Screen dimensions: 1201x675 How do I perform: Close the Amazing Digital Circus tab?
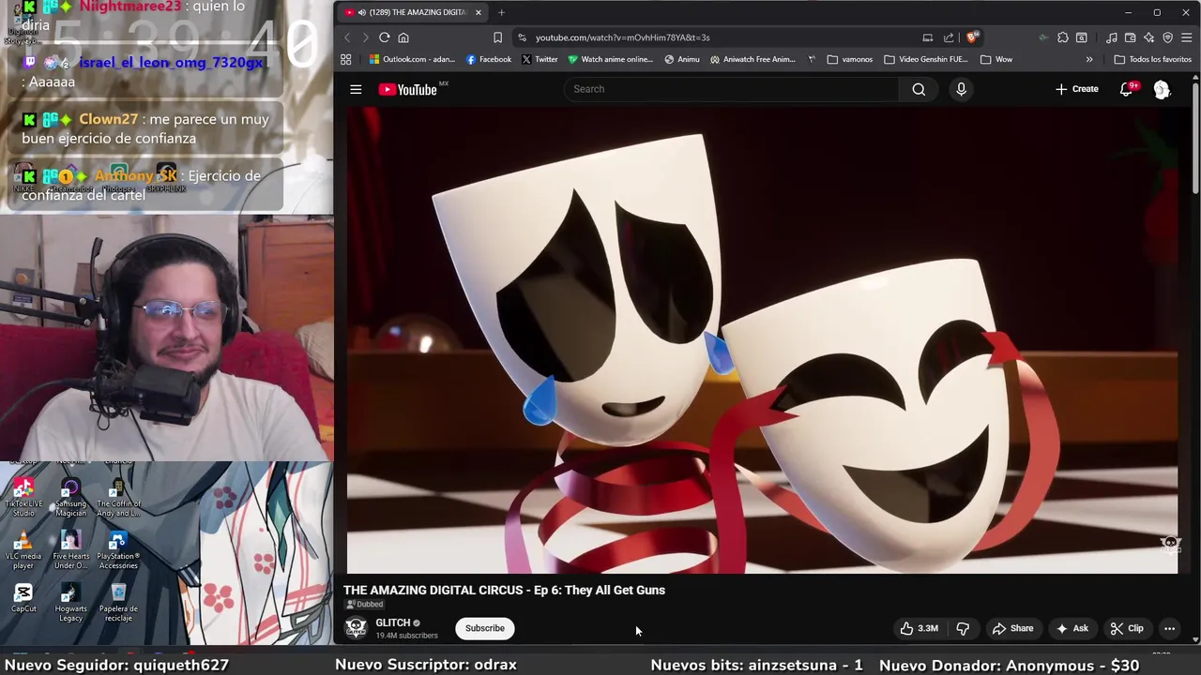(478, 12)
